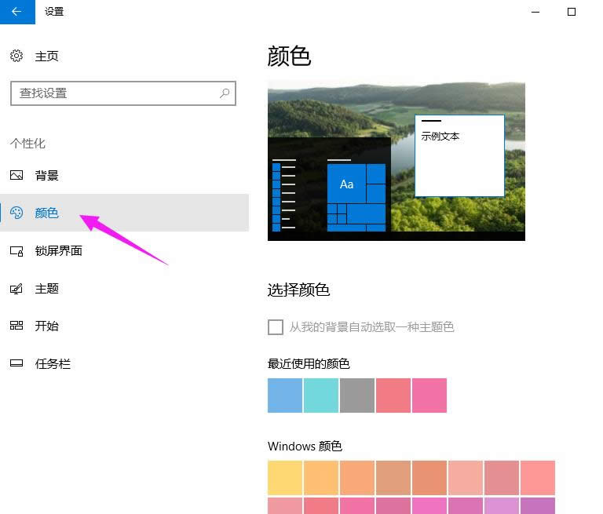Go to 主题 settings
The image size is (603, 514).
coord(47,289)
